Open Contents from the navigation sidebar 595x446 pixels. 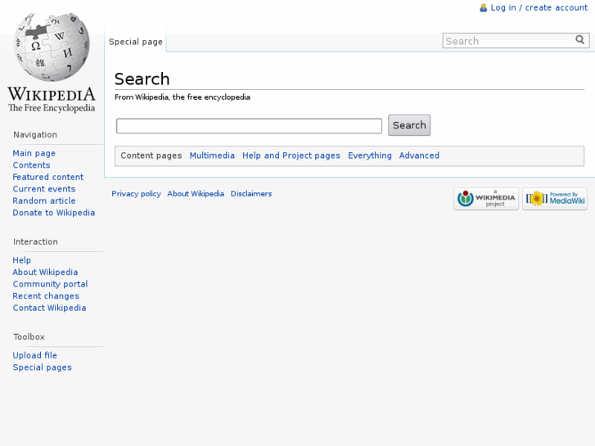click(31, 165)
